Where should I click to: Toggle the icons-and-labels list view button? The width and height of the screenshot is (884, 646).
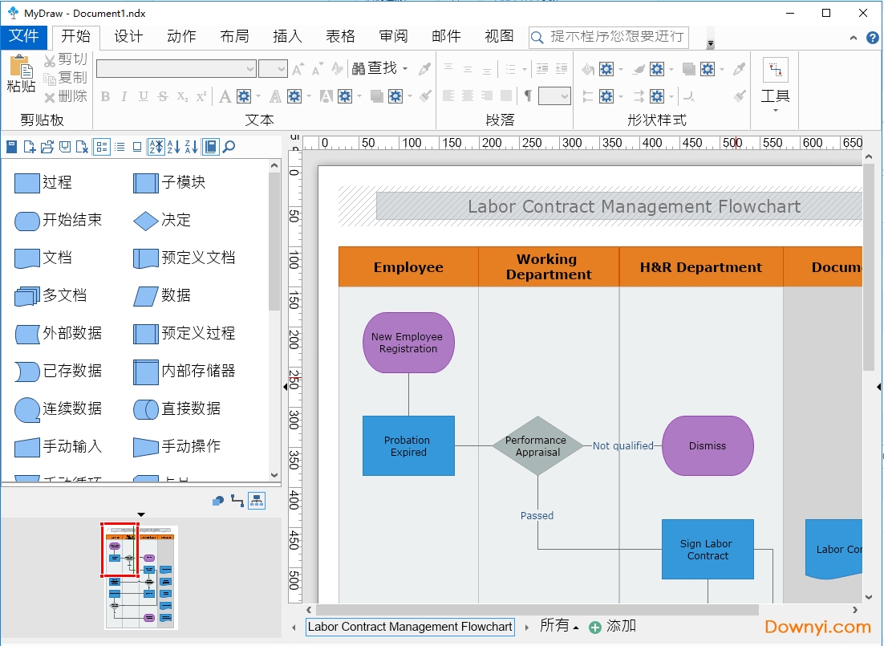pos(102,147)
